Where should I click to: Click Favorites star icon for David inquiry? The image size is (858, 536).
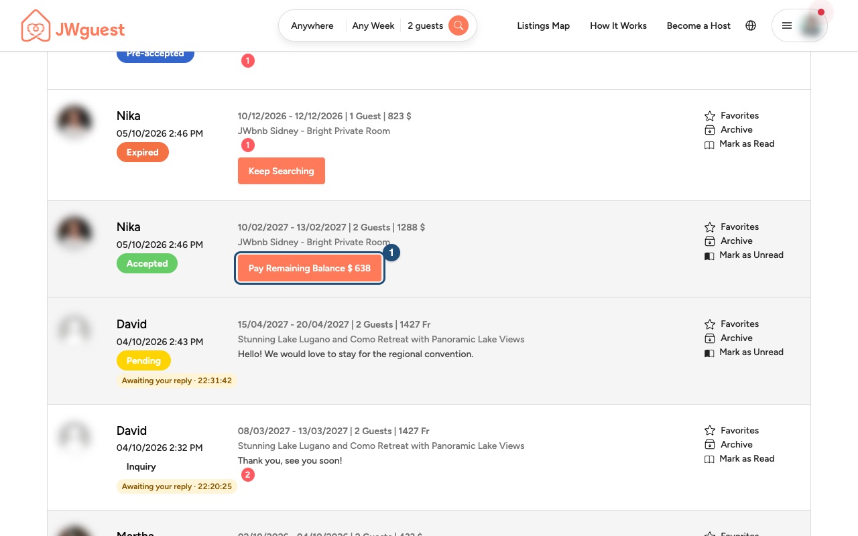710,431
